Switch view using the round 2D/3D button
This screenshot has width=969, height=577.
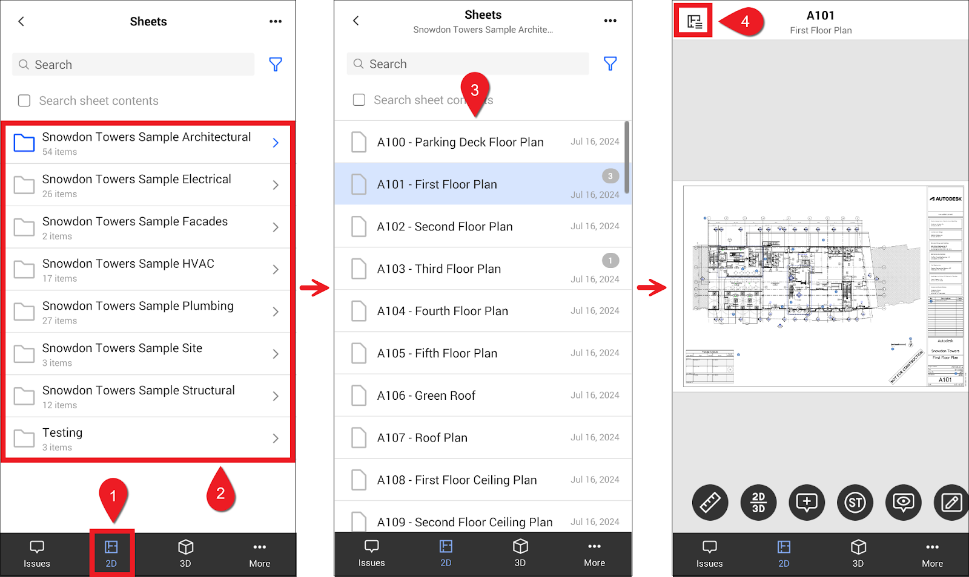click(758, 502)
